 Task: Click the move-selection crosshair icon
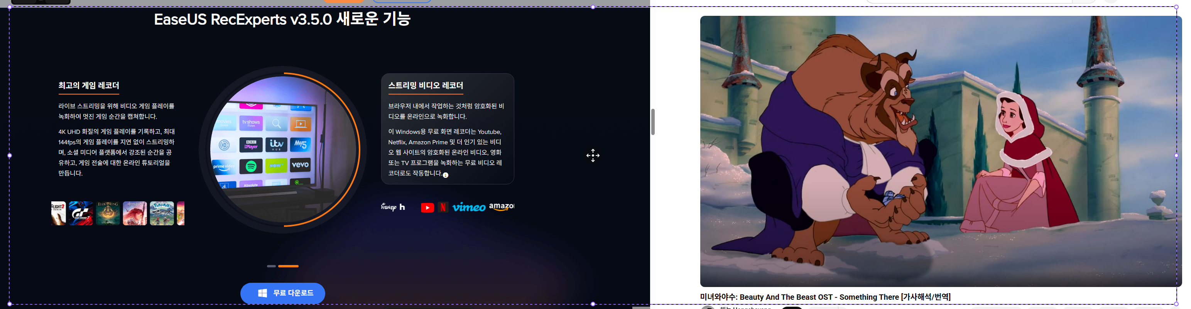593,155
